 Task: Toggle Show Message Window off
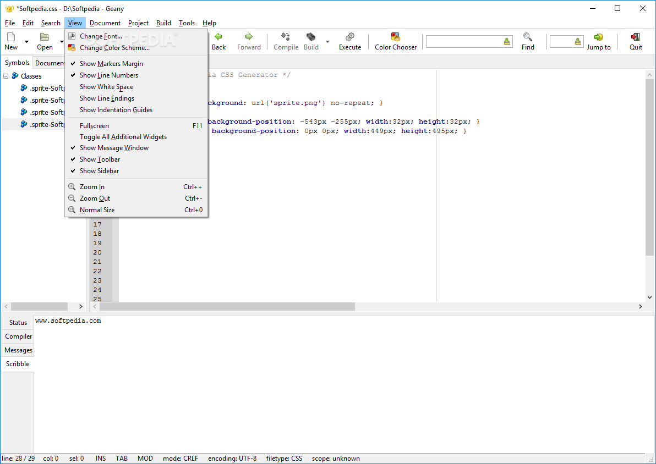[x=136, y=148]
